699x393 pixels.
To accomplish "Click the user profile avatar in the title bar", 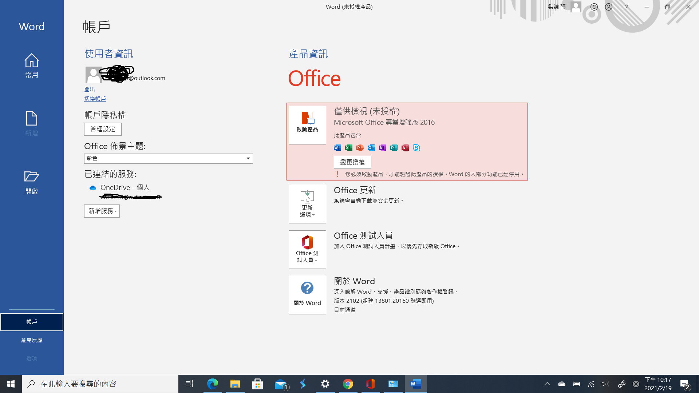I will 576,7.
